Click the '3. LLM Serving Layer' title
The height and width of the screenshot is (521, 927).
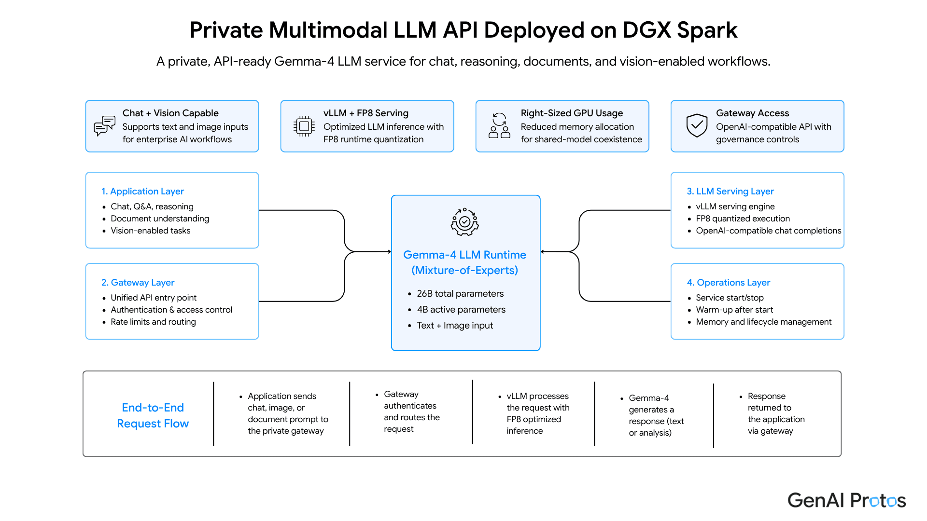point(730,191)
